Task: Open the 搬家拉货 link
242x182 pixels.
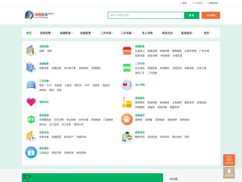Action: tap(189, 102)
